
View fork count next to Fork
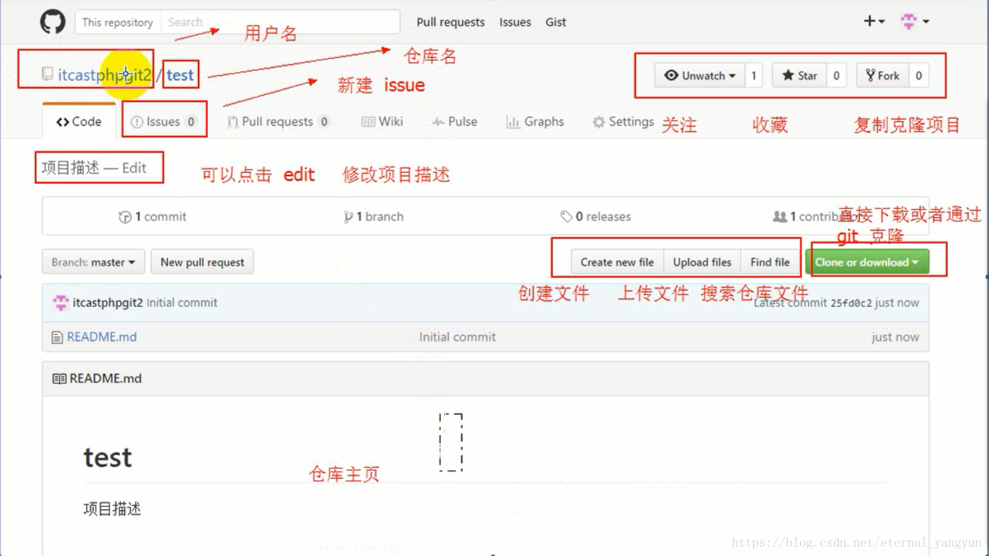click(919, 76)
